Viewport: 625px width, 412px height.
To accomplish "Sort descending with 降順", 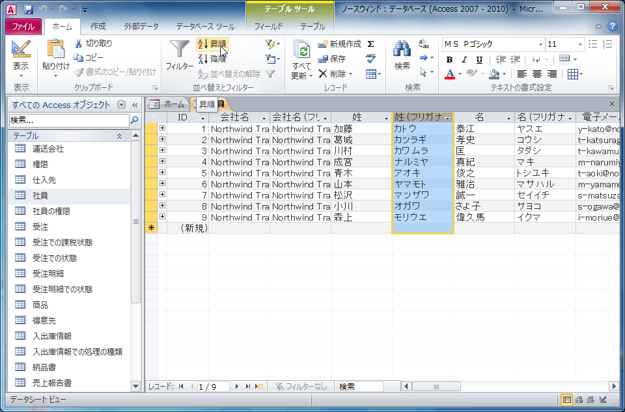I will [x=212, y=59].
